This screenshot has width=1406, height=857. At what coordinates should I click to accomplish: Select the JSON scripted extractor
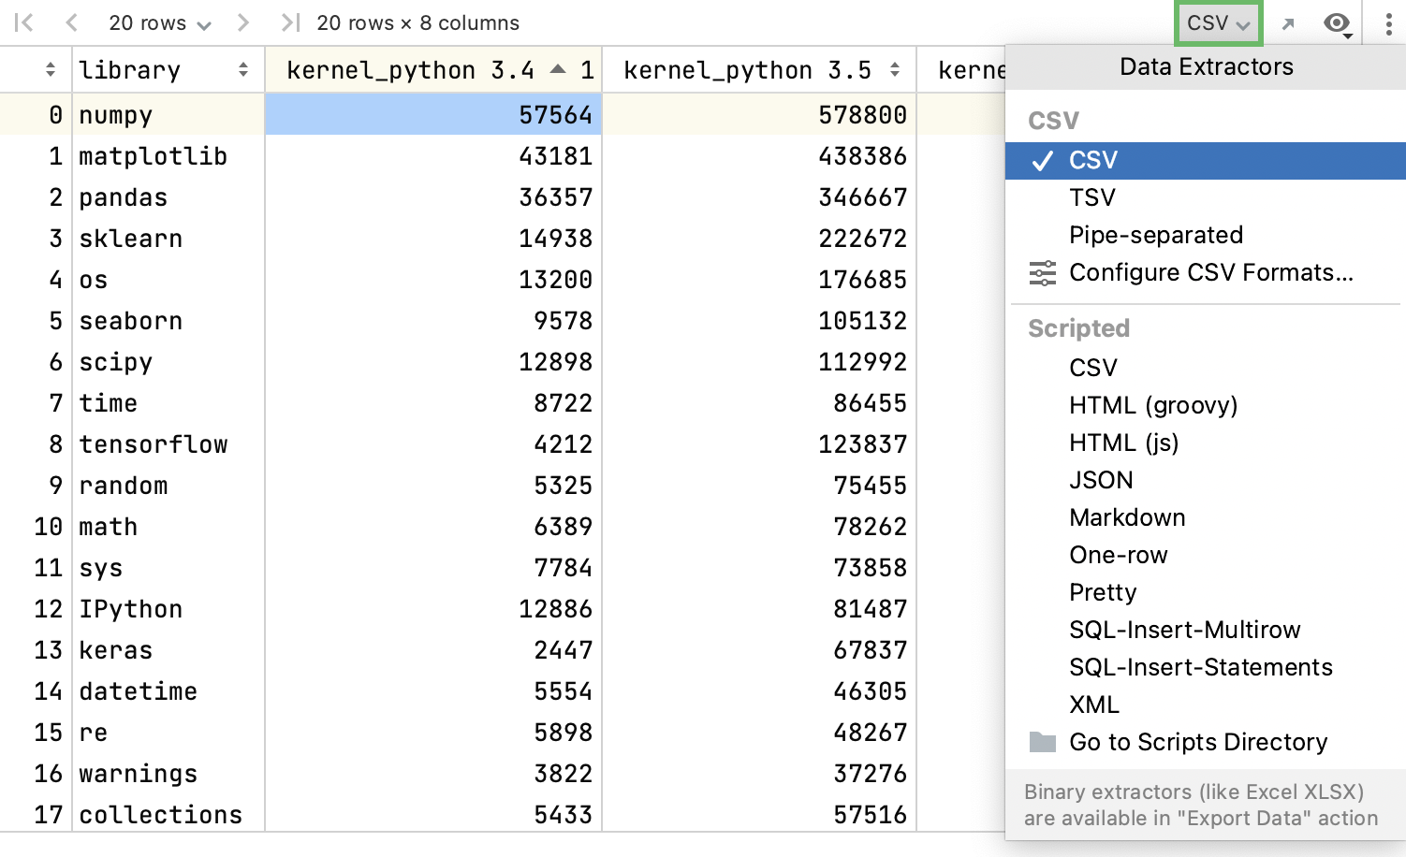point(1102,480)
